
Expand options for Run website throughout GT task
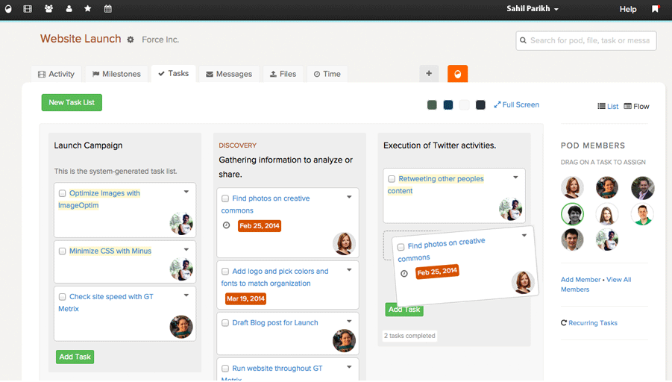click(349, 366)
